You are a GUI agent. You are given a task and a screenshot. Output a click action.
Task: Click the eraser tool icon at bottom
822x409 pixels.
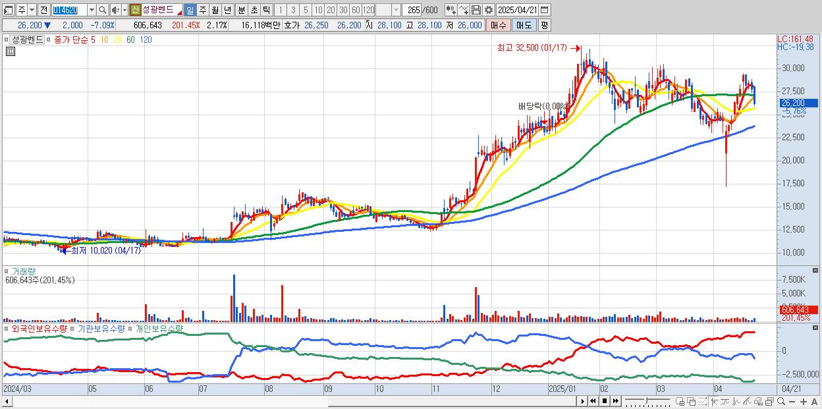point(759,401)
